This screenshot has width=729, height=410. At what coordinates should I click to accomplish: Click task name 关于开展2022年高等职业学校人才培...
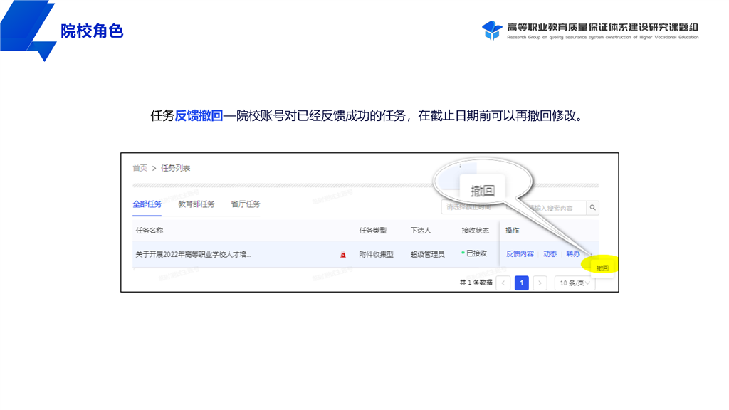(193, 254)
